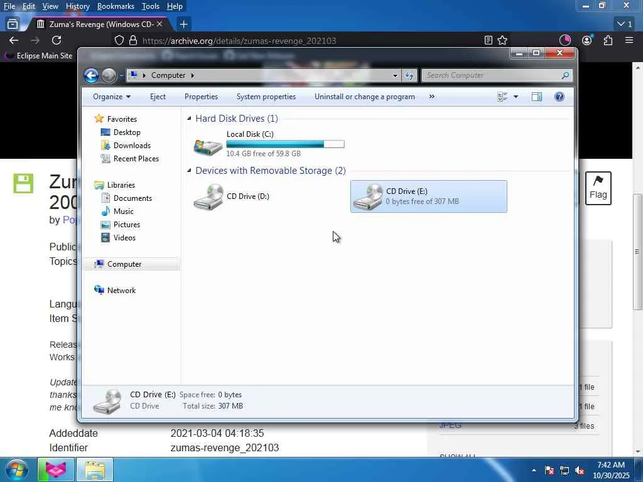Open the Eclipse Main Site bookmark

point(39,55)
